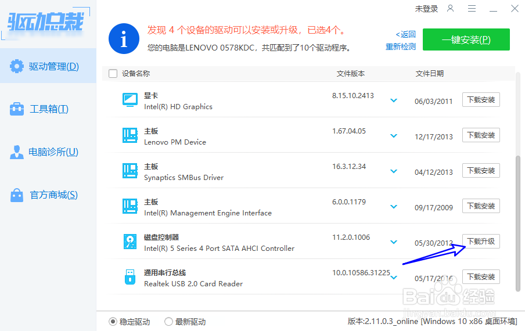Click 下载升级 for SATA AHCI Controller

pyautogui.click(x=481, y=242)
